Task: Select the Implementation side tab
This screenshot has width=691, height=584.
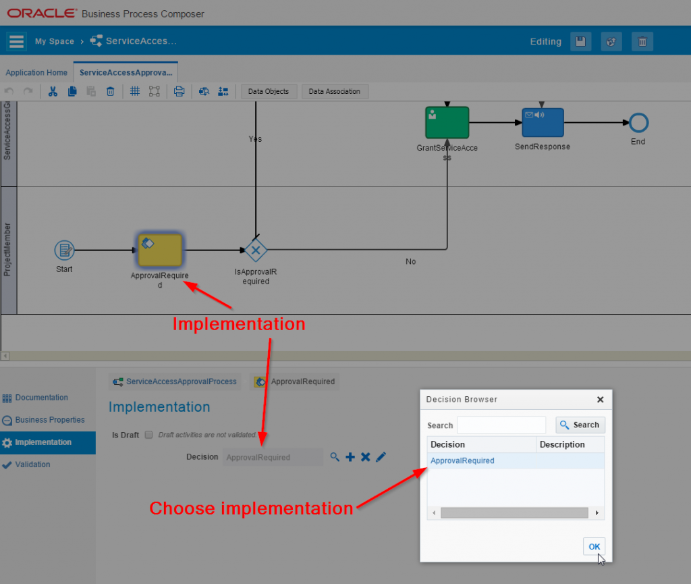Action: coord(48,442)
